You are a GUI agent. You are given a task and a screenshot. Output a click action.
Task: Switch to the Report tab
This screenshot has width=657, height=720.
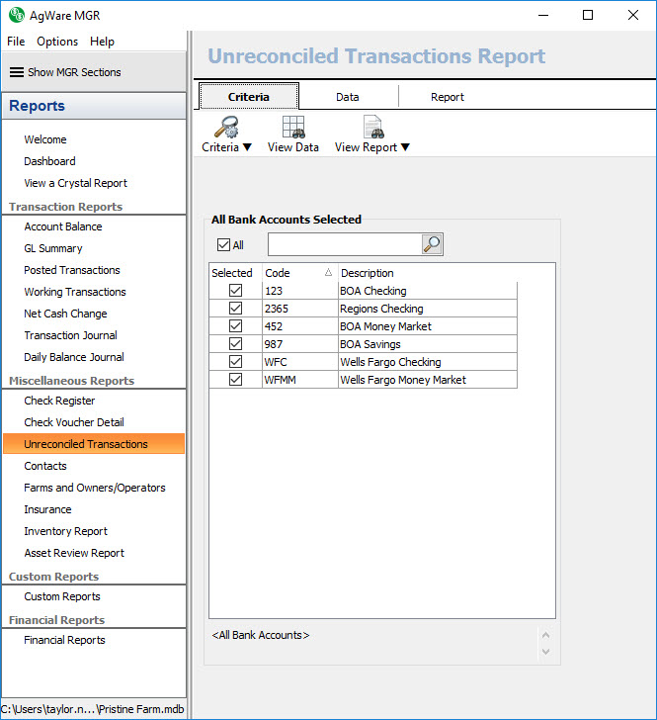coord(448,97)
